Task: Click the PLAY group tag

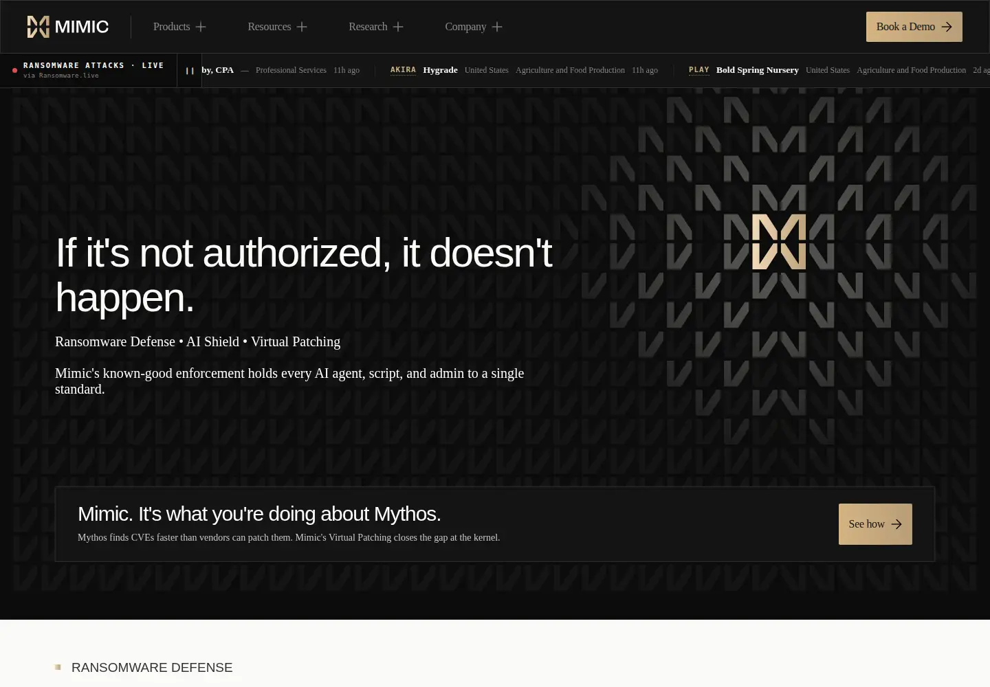Action: tap(699, 70)
